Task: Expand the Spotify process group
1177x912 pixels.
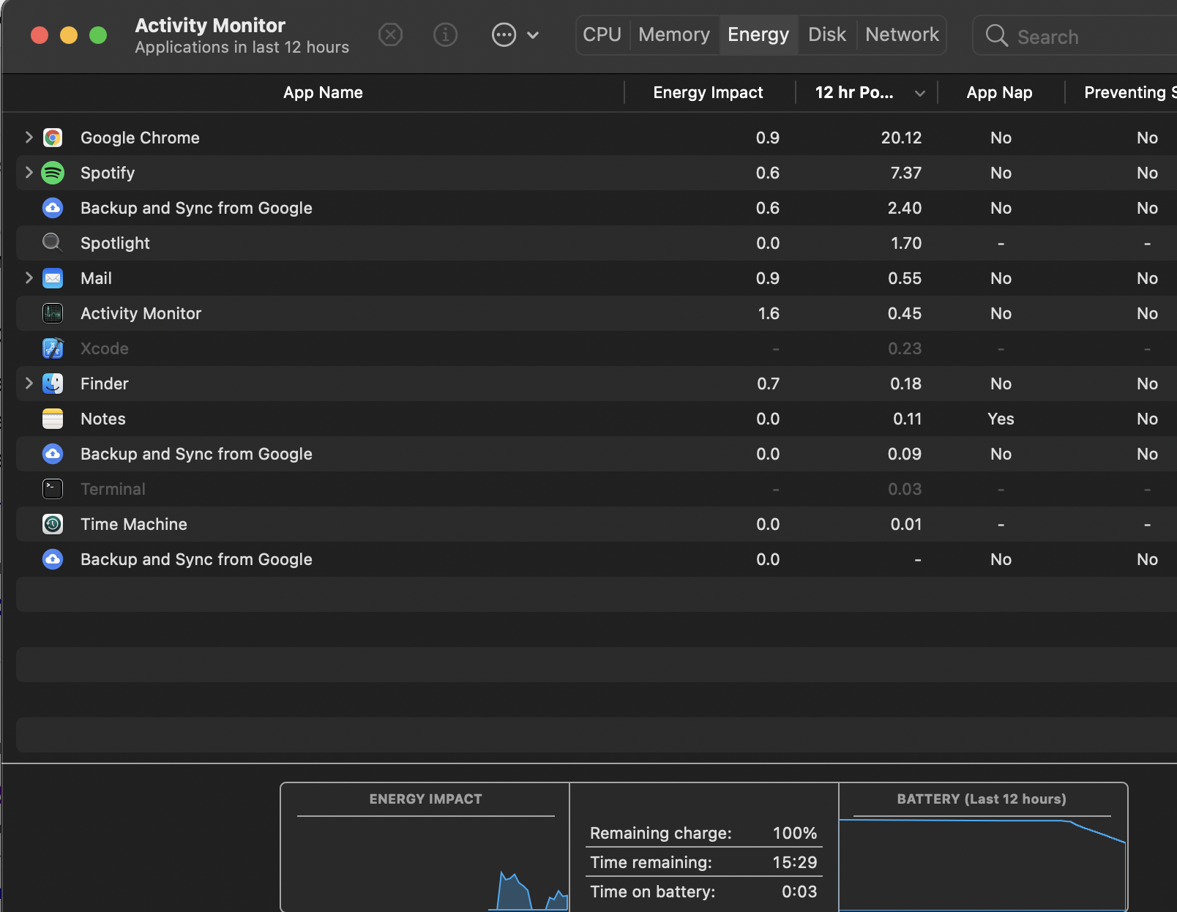Action: point(29,172)
